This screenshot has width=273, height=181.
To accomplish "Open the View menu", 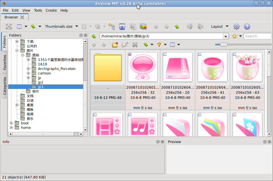I will [x=26, y=10].
